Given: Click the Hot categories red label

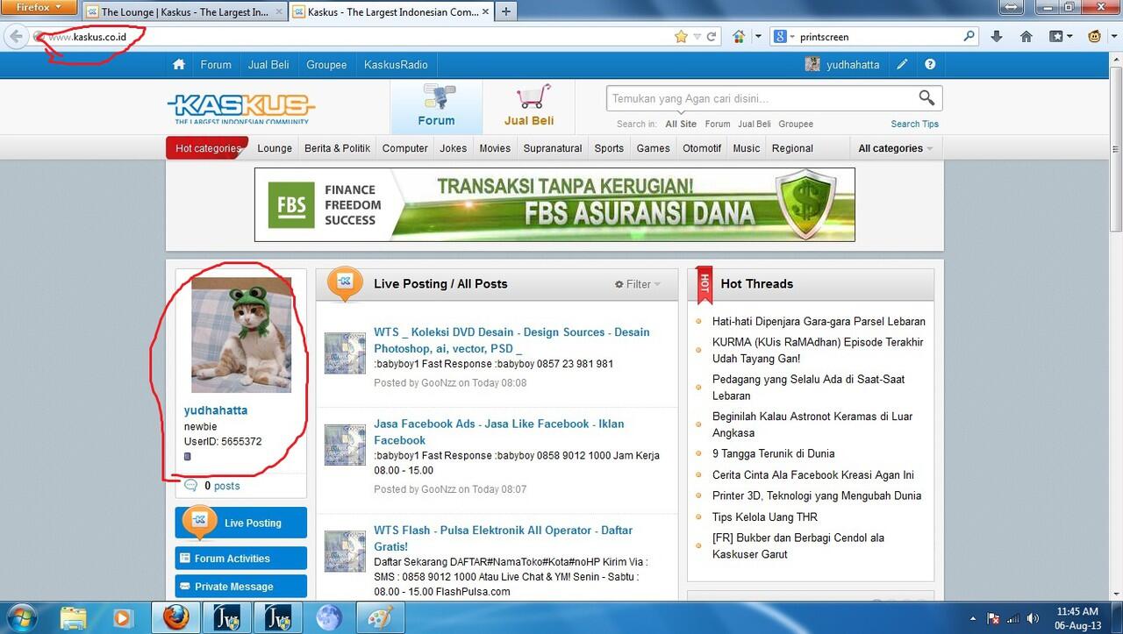Looking at the screenshot, I should [x=207, y=148].
